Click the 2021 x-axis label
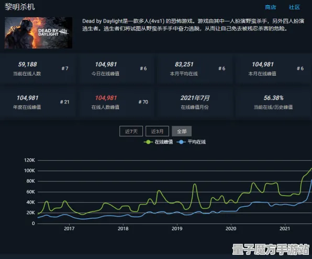Image resolution: width=312 pixels, height=259 pixels. click(x=285, y=229)
